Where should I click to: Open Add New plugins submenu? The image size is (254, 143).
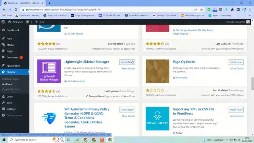[x=7, y=84]
